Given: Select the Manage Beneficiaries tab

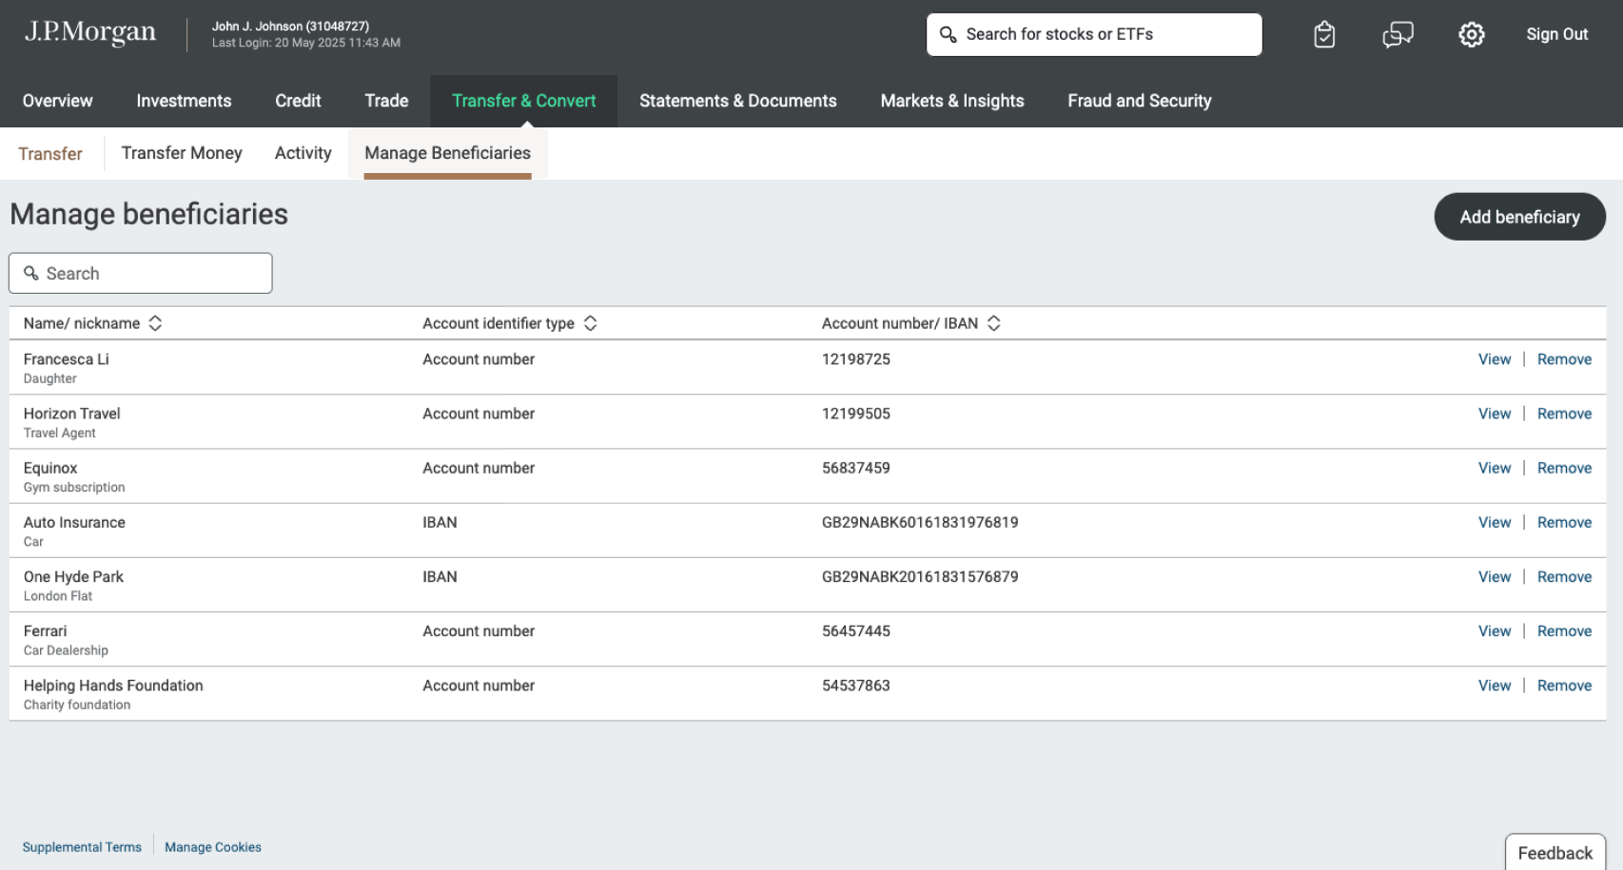Looking at the screenshot, I should 448,153.
